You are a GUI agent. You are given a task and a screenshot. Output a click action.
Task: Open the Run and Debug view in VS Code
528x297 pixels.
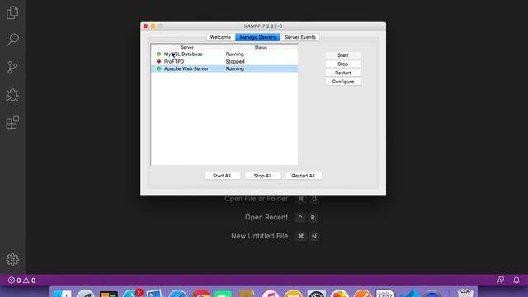coord(12,95)
